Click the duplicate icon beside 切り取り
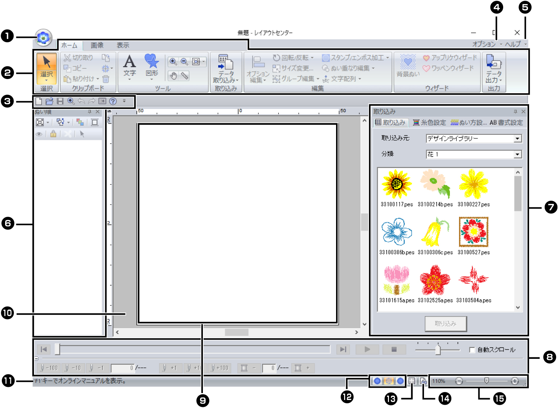This screenshot has width=559, height=408. [x=106, y=58]
